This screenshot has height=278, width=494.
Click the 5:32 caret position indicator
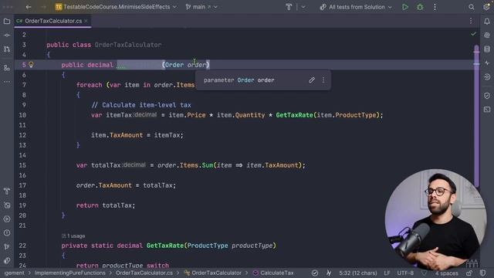click(x=358, y=273)
